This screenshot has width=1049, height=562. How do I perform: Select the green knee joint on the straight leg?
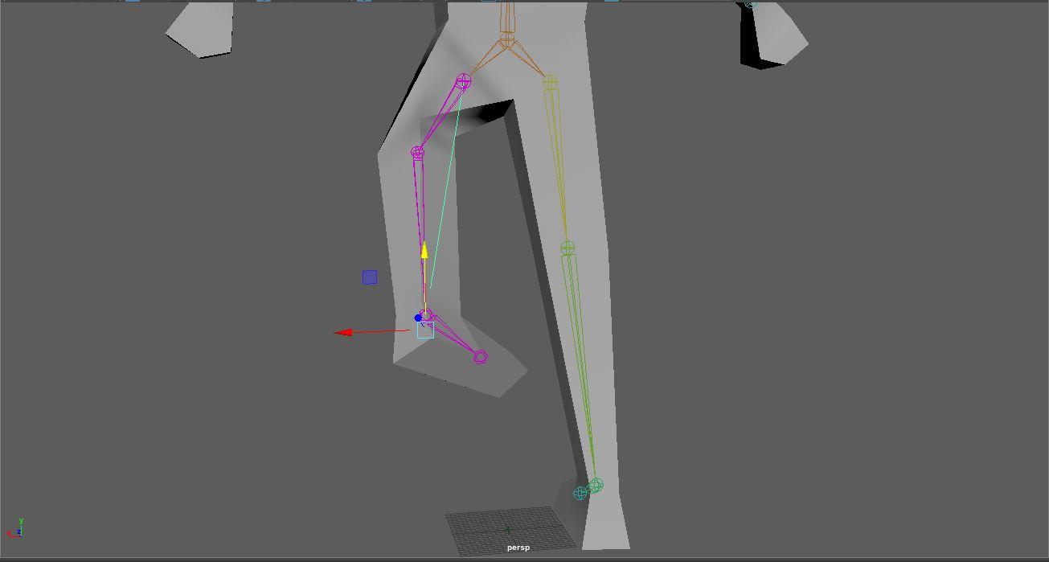point(568,249)
